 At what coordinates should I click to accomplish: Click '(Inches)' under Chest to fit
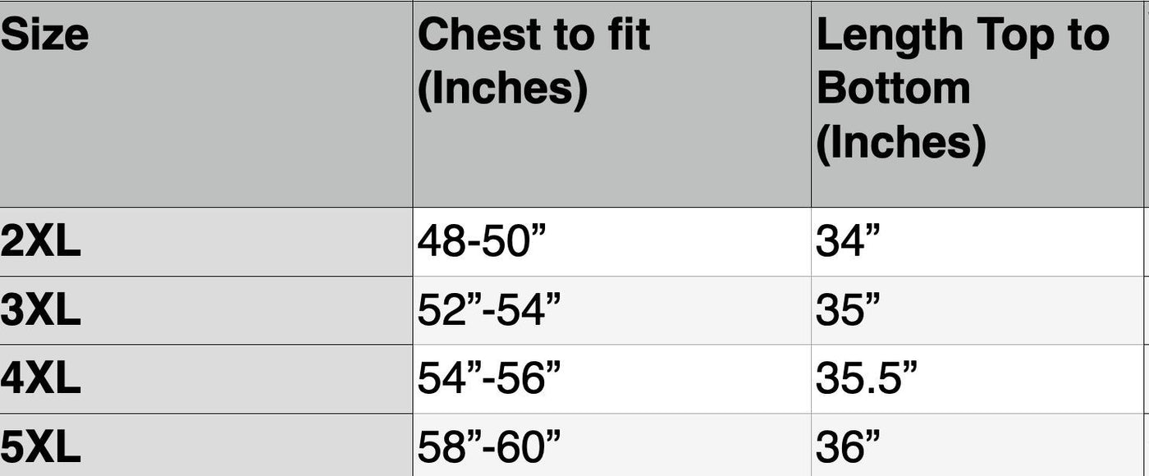502,89
